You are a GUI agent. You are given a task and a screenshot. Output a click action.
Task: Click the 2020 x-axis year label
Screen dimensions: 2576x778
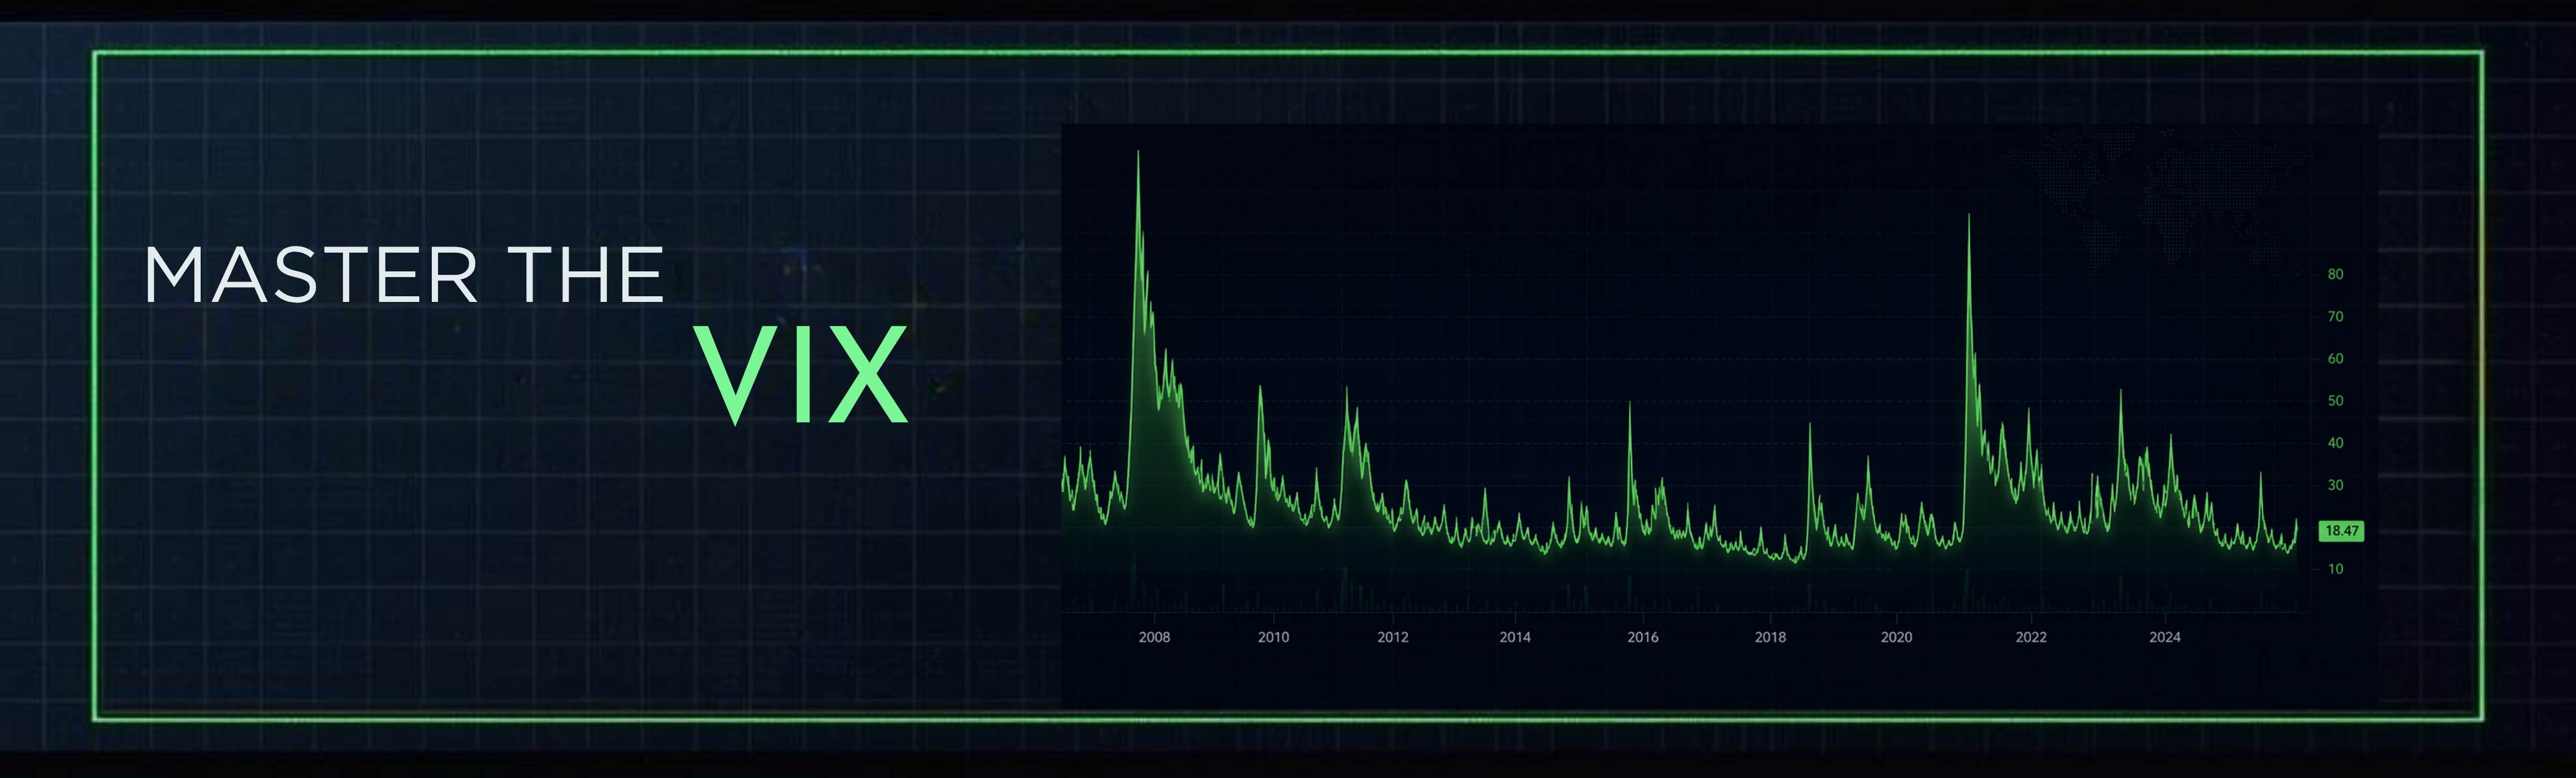click(1896, 637)
